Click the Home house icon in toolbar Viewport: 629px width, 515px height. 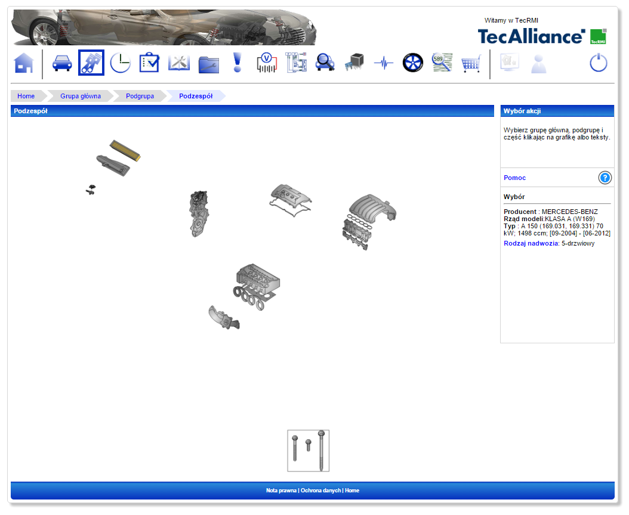coord(24,63)
